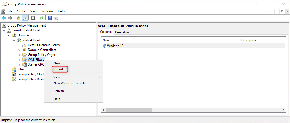Screen dimensions: 290x123
Task: Expand the Domain Controllers node
Action: pos(19,50)
